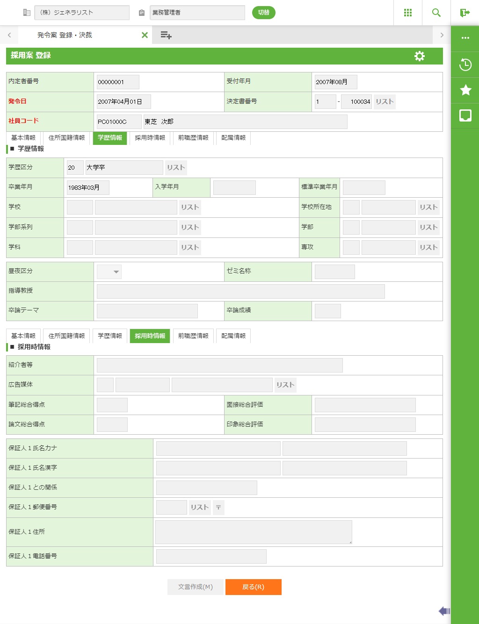
Task: Click the search magnifier icon
Action: (x=436, y=13)
